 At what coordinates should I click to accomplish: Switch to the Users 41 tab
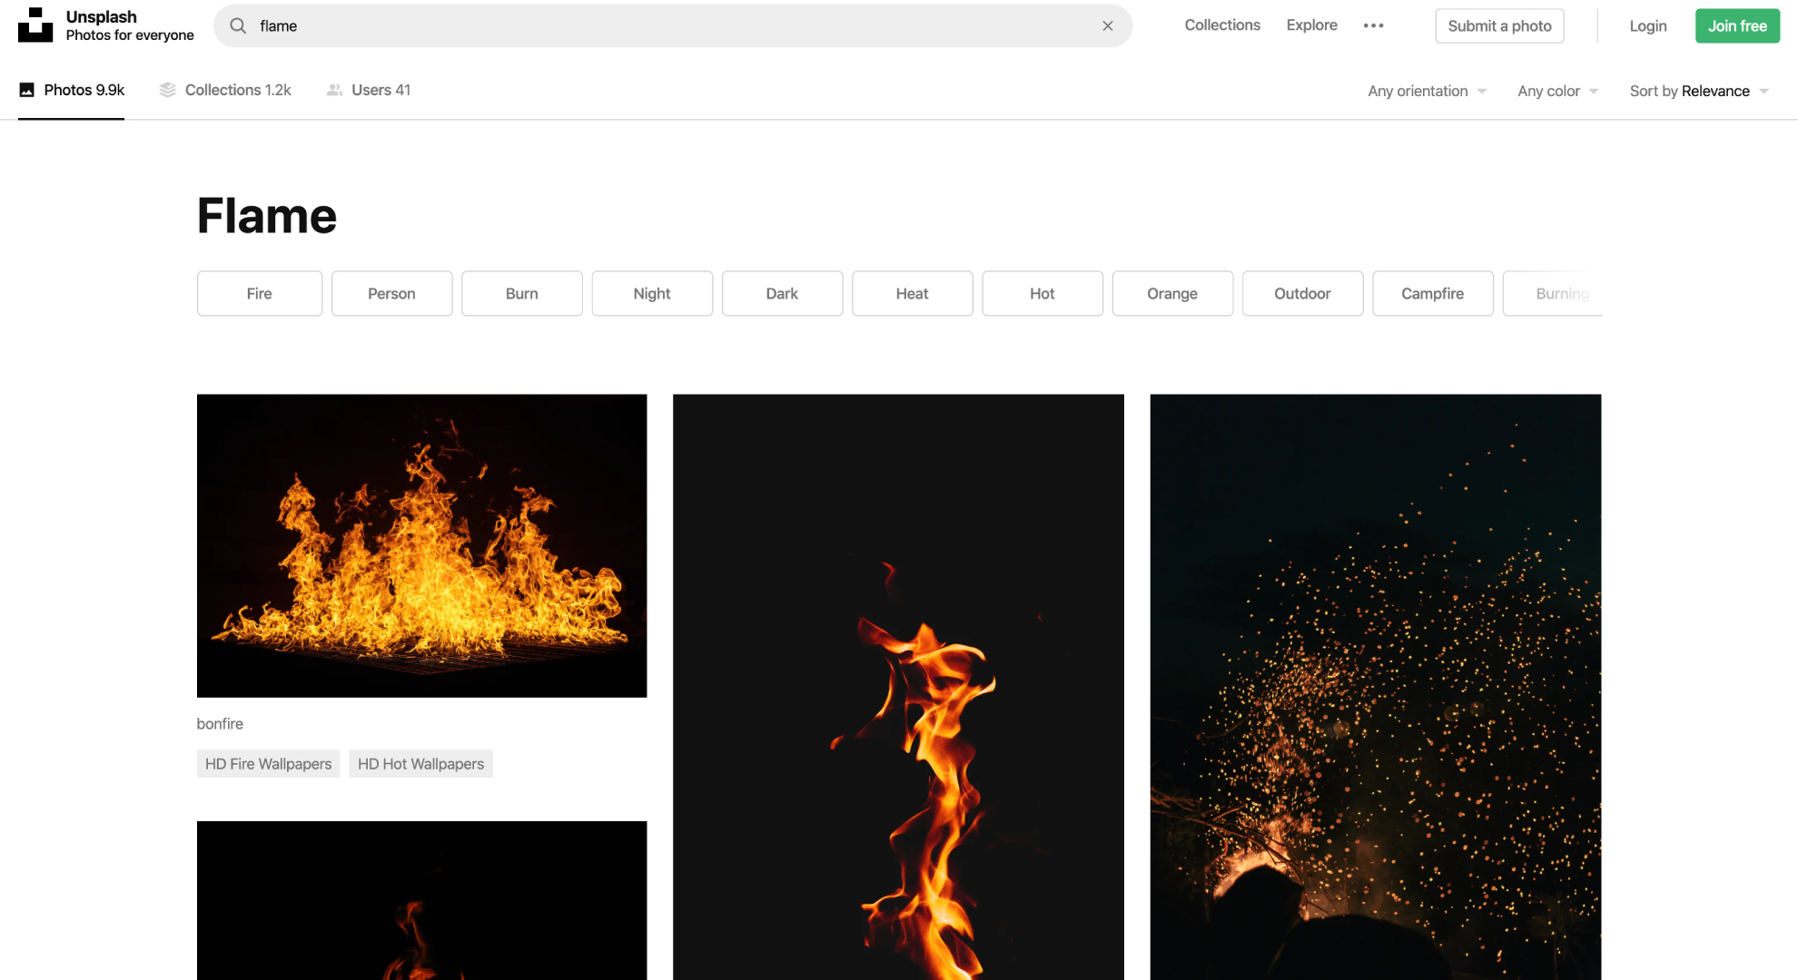point(380,90)
